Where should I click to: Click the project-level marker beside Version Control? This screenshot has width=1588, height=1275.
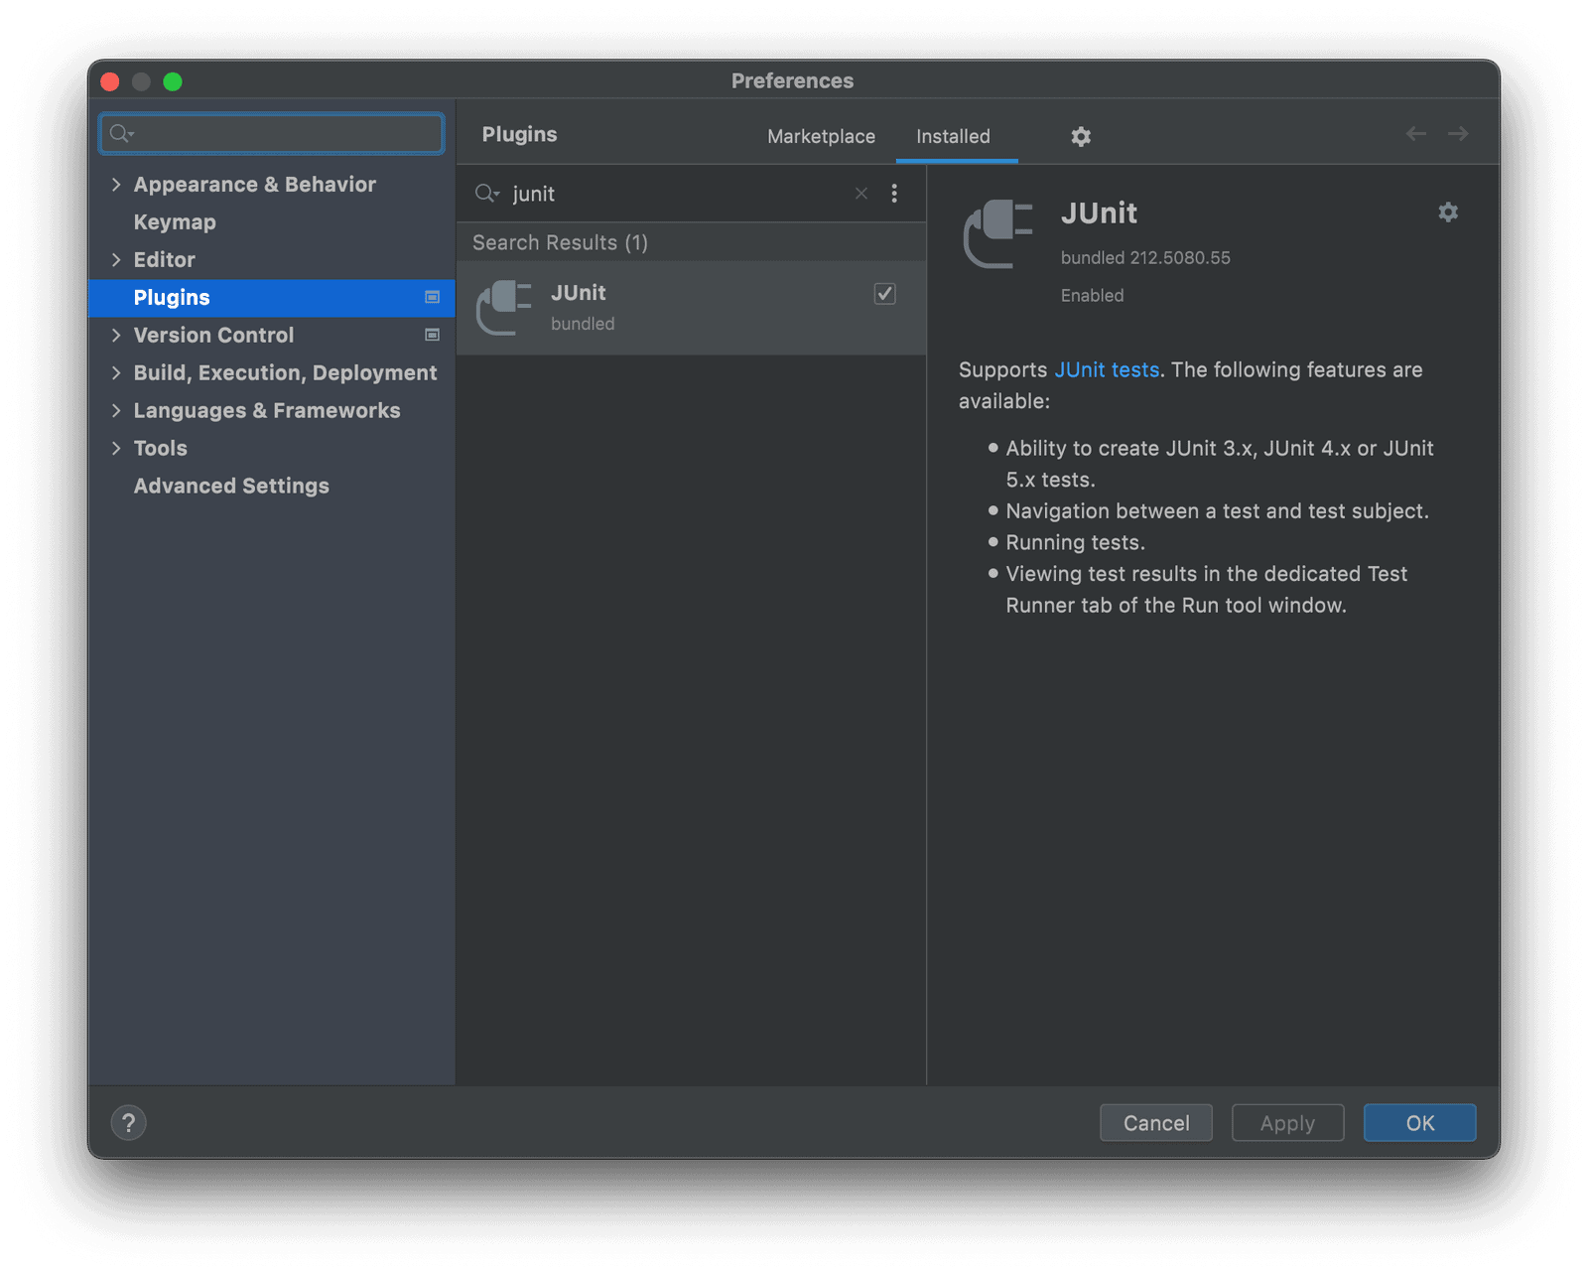[432, 336]
